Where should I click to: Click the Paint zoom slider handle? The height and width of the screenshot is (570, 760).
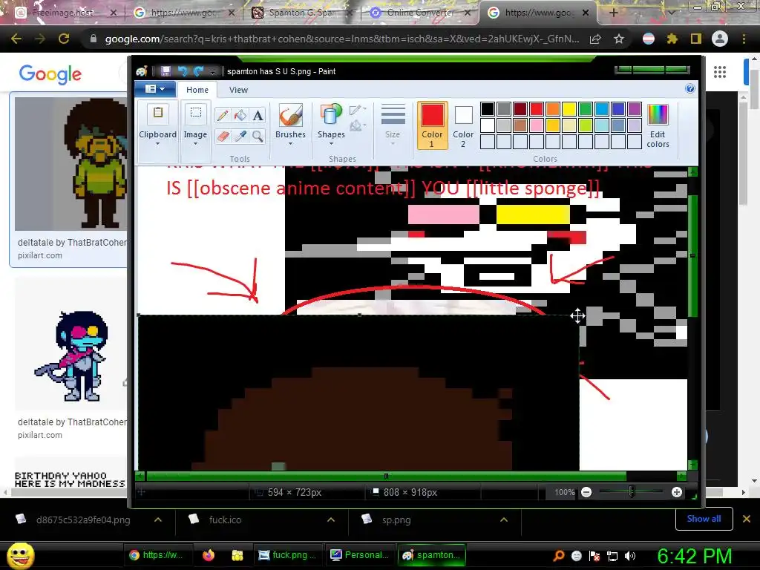tap(631, 492)
